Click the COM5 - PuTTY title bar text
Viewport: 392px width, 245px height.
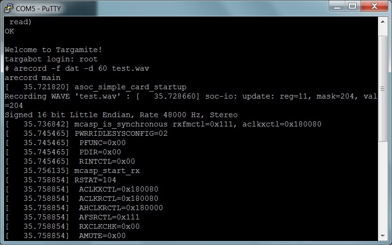pyautogui.click(x=38, y=8)
